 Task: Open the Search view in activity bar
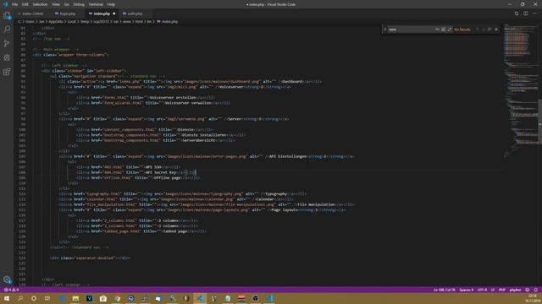pyautogui.click(x=7, y=30)
